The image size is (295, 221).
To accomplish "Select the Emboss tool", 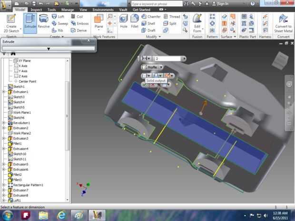I will point(79,23).
